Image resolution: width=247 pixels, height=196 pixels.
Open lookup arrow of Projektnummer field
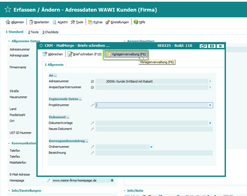[x=210, y=105]
